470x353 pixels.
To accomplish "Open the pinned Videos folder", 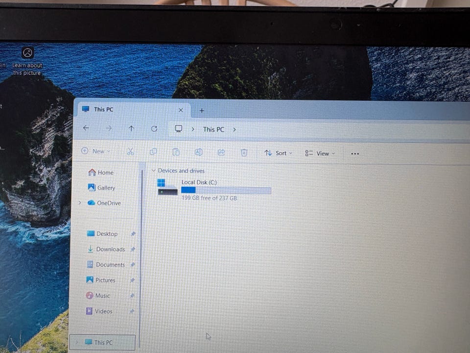I will click(99, 311).
